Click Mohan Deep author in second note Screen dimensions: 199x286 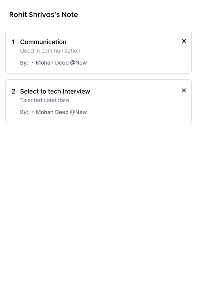click(x=52, y=112)
